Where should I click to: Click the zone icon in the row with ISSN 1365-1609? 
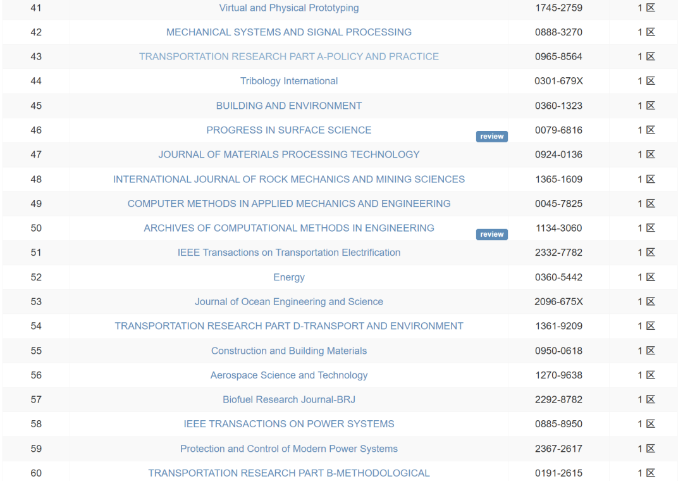point(650,179)
